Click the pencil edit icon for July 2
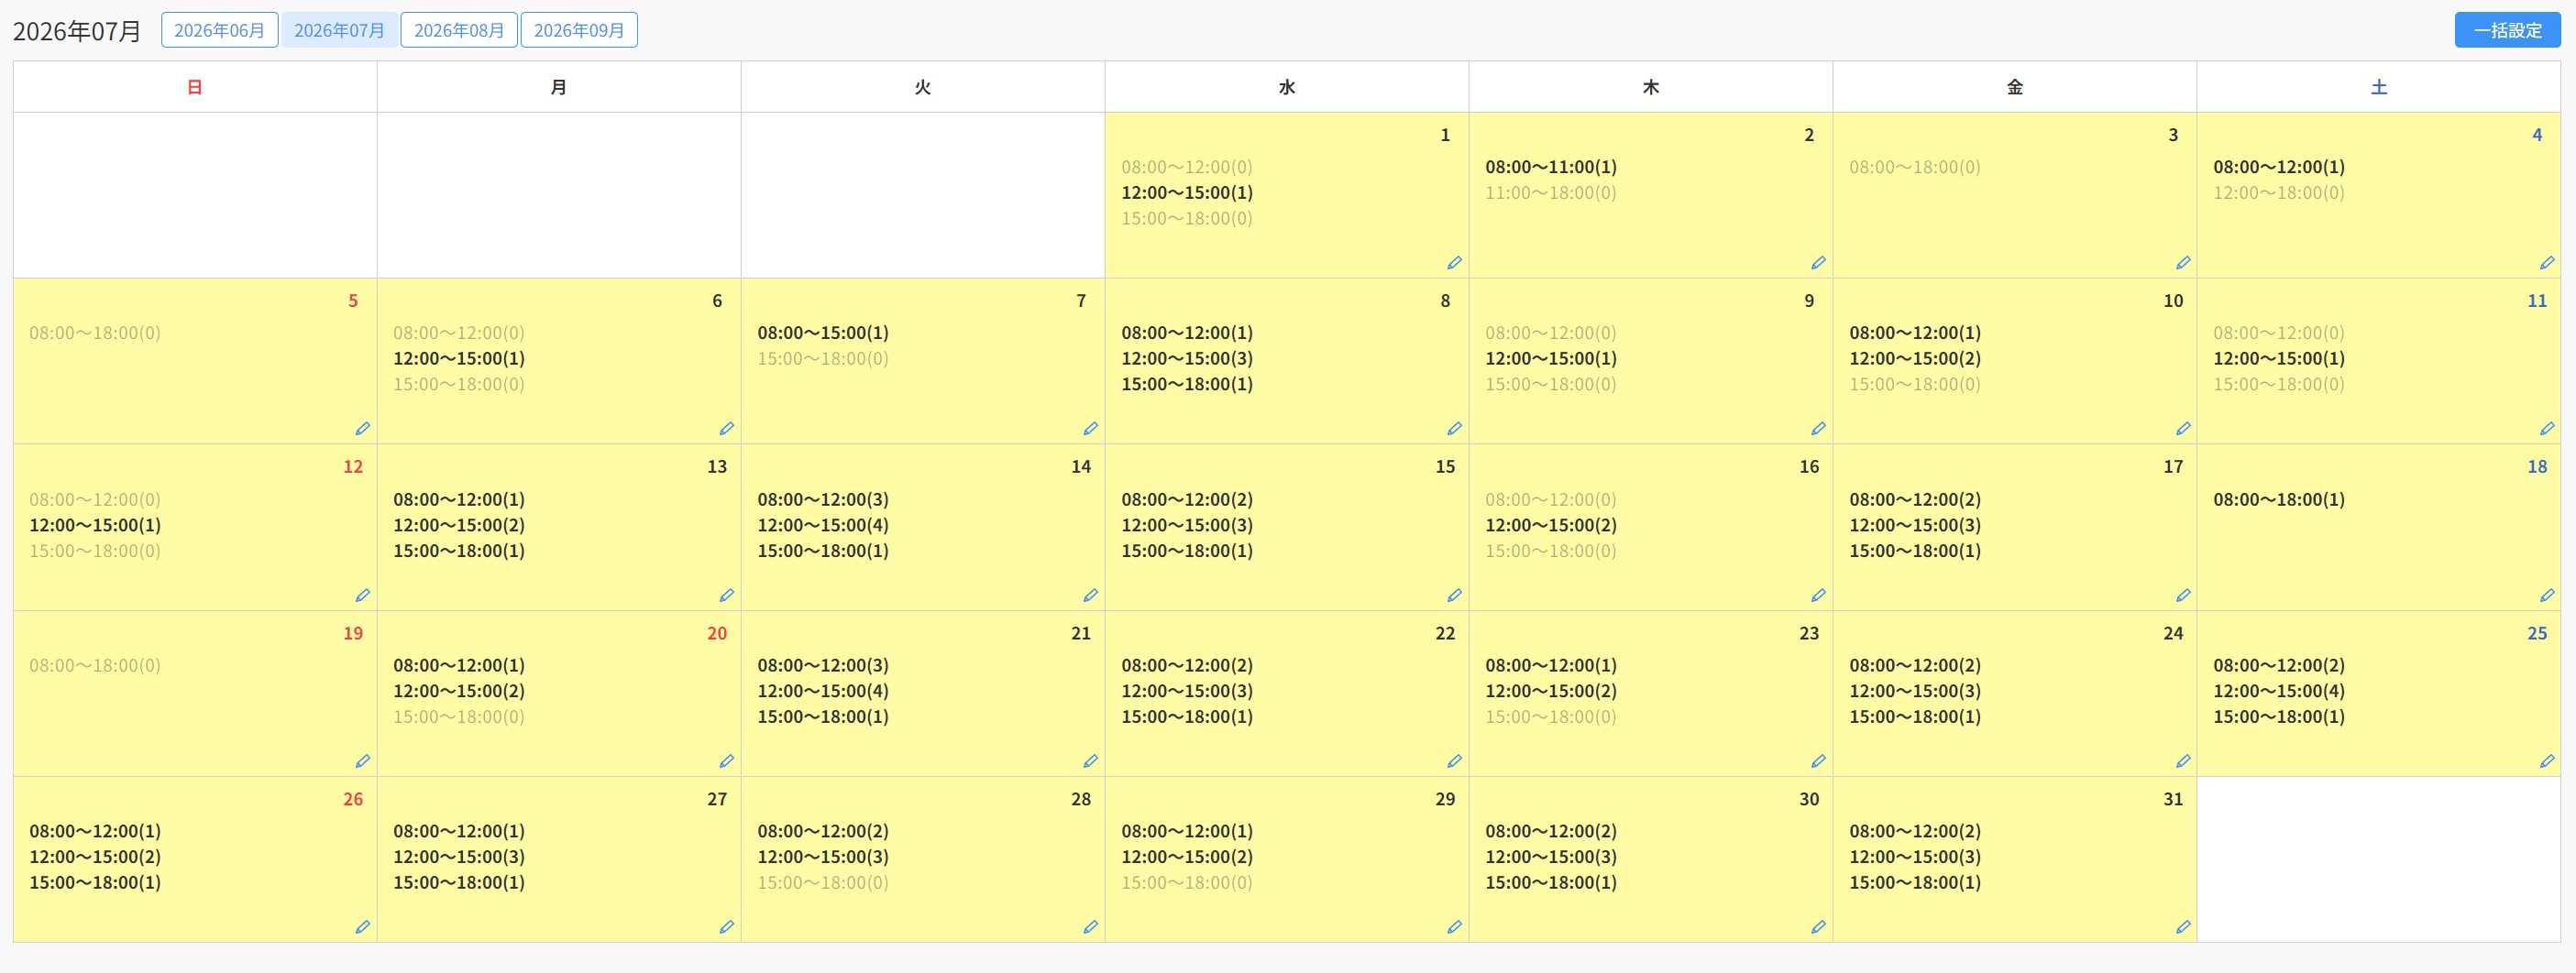Screen dimensions: 2576x973 [1818, 263]
